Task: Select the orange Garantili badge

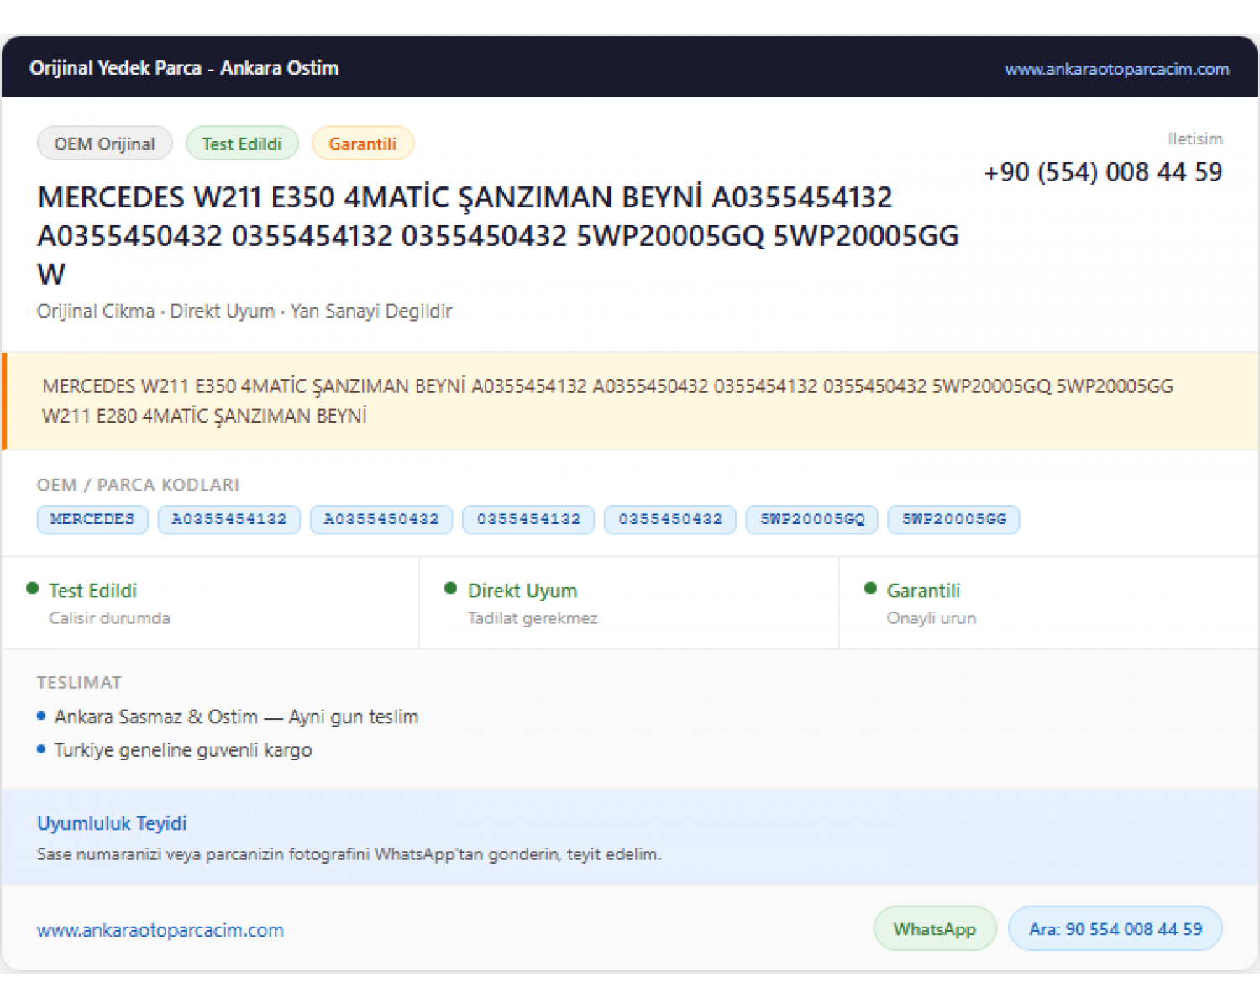Action: tap(362, 144)
